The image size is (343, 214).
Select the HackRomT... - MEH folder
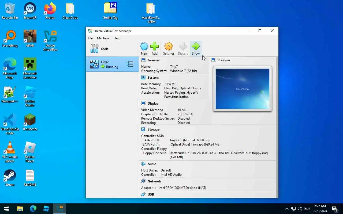point(151,13)
